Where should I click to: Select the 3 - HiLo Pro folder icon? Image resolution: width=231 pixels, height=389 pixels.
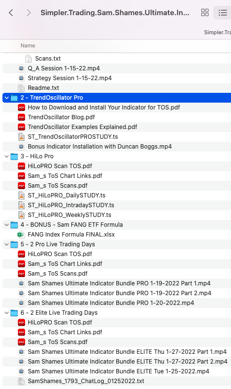[14, 156]
